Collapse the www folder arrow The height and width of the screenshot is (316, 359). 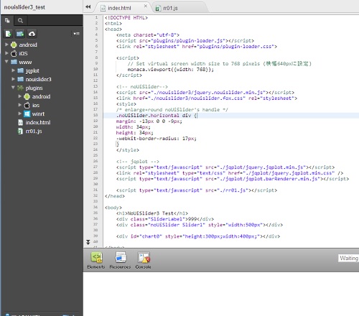(x=6, y=62)
